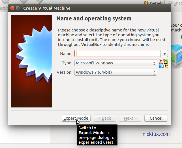
Task: Open the Type dropdown showing Microsoft Windows
Action: pos(115,63)
